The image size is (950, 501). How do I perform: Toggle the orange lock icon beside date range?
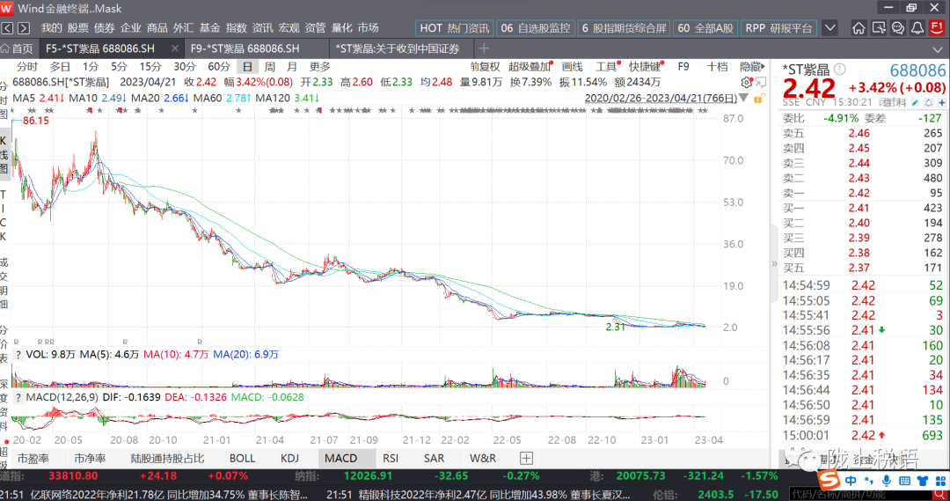pyautogui.click(x=758, y=99)
